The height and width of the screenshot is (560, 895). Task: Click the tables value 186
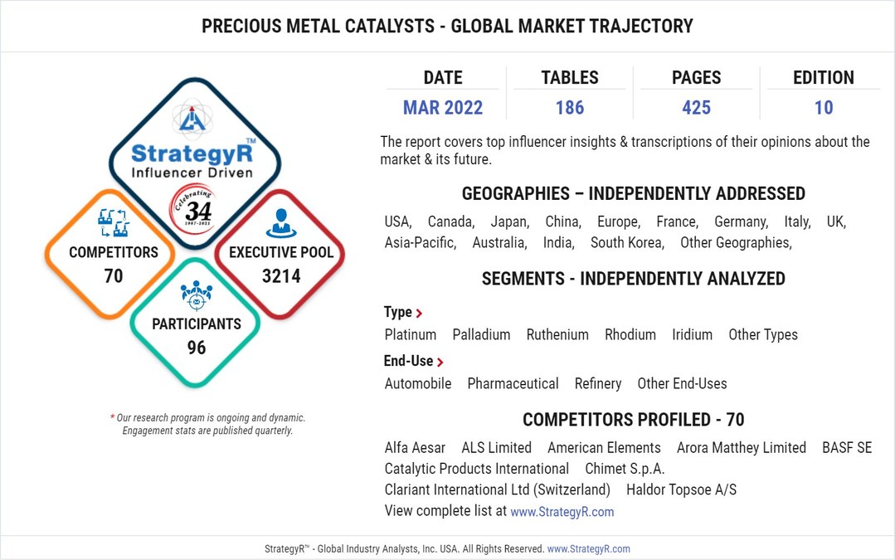point(570,108)
